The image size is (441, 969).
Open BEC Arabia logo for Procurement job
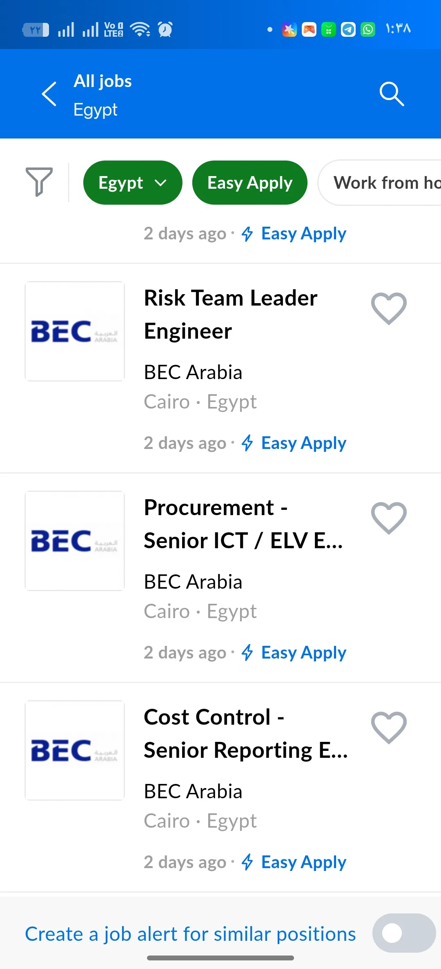75,541
